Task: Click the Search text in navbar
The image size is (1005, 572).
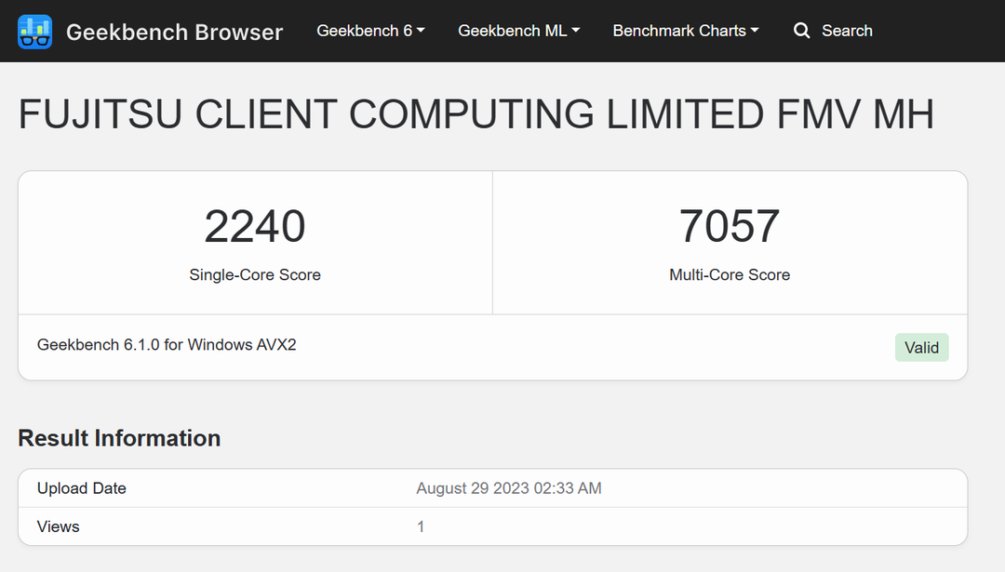Action: 847,31
